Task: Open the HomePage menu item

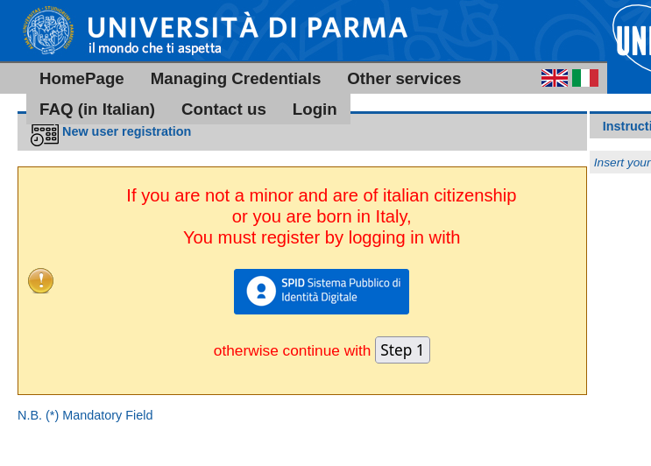Action: click(x=81, y=79)
